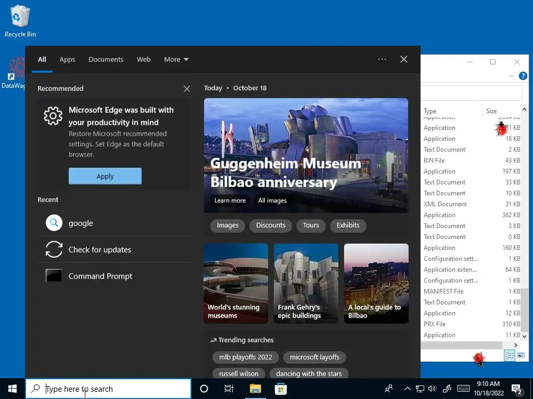
Task: Switch to the Apps tab
Action: (67, 59)
